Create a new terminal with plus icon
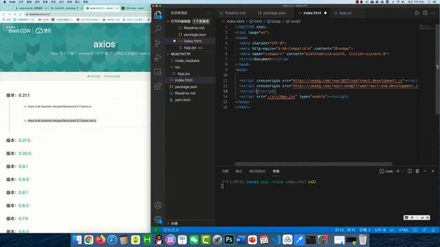The width and height of the screenshot is (440, 247). [397, 171]
